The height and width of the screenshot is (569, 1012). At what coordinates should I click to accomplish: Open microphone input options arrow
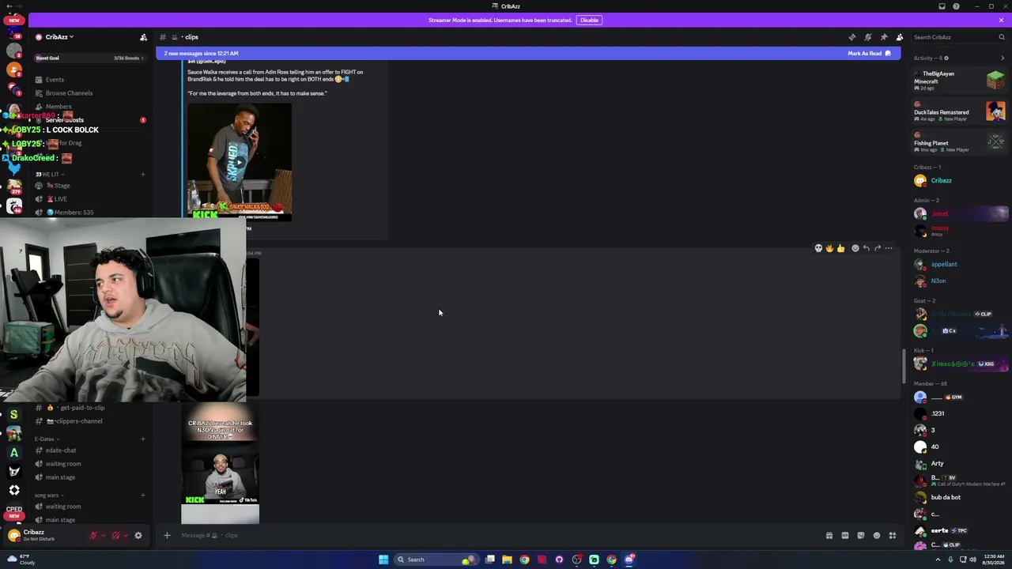pos(103,536)
